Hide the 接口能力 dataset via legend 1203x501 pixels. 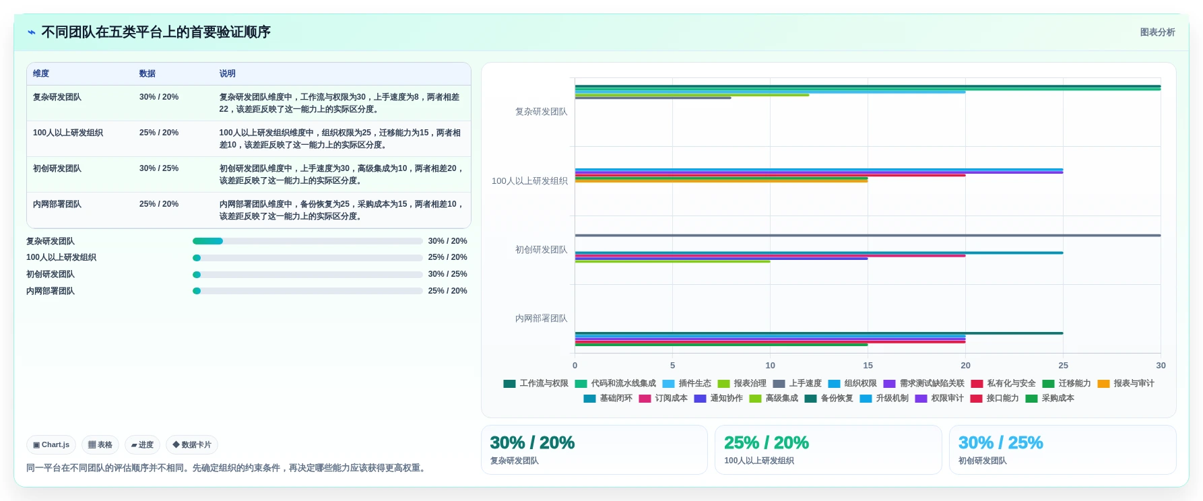tap(995, 398)
